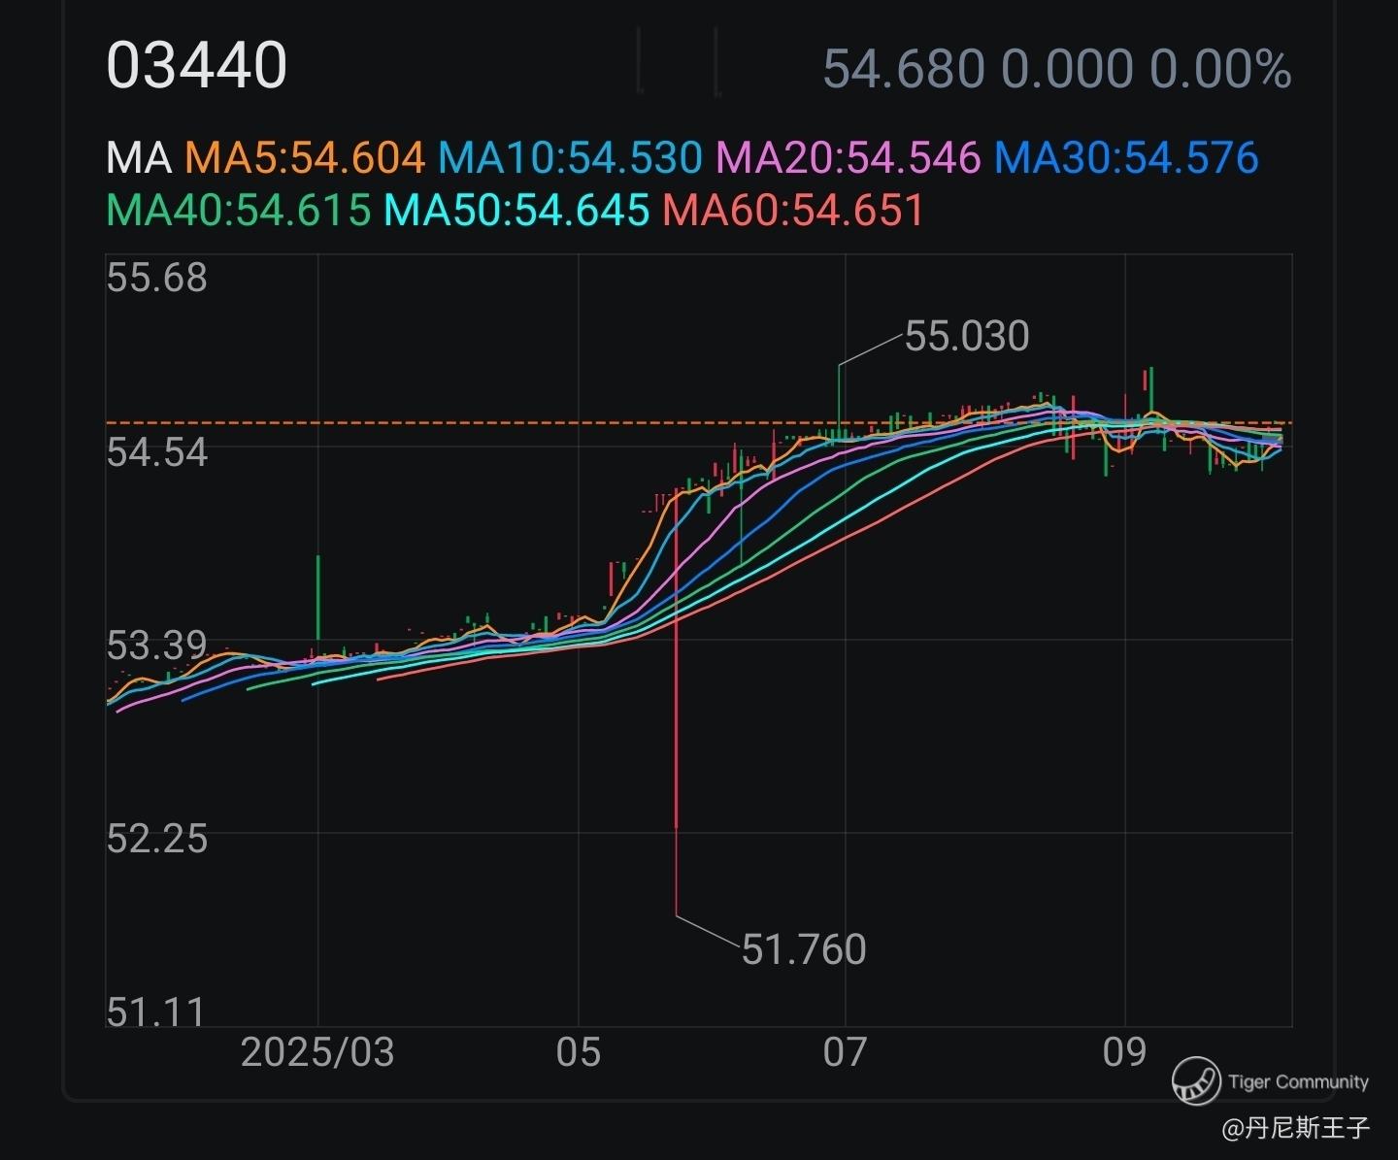The width and height of the screenshot is (1398, 1160).
Task: Open the MA indicator label
Action: 139,157
